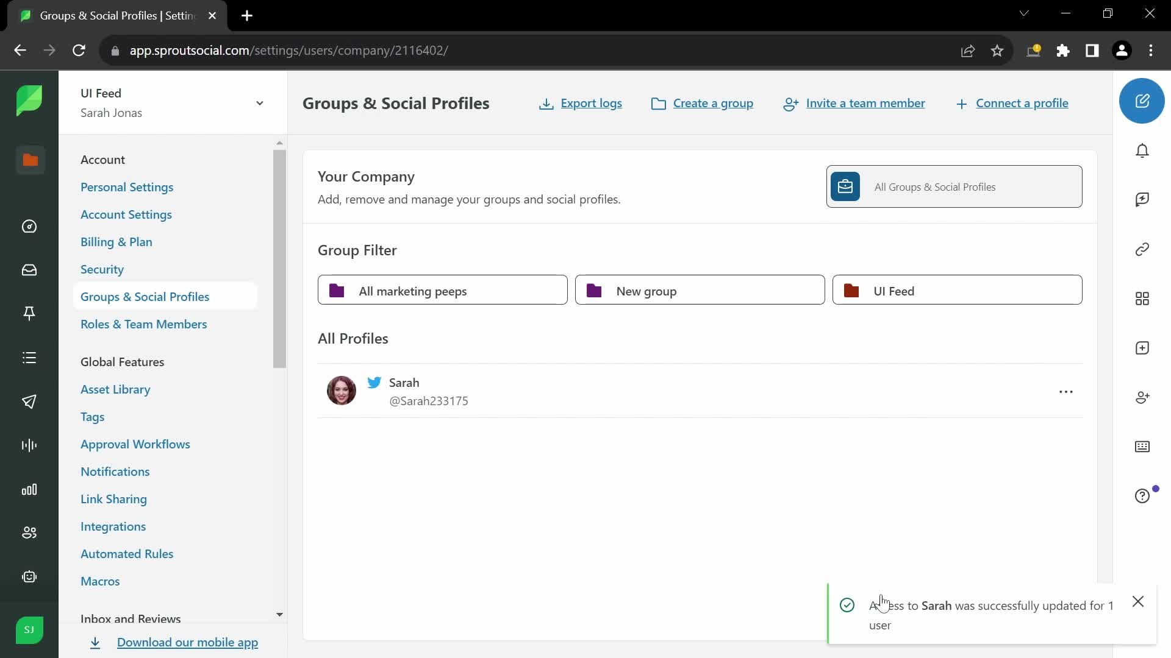Open the help question mark icon
Image resolution: width=1171 pixels, height=658 pixels.
coord(1142,496)
